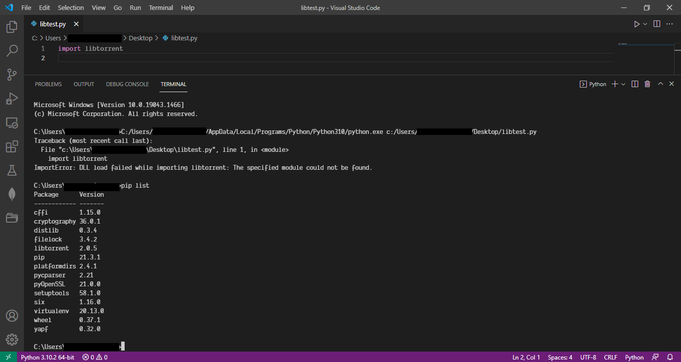Image resolution: width=681 pixels, height=362 pixels.
Task: Change the CRLF line ending setting
Action: pyautogui.click(x=610, y=357)
